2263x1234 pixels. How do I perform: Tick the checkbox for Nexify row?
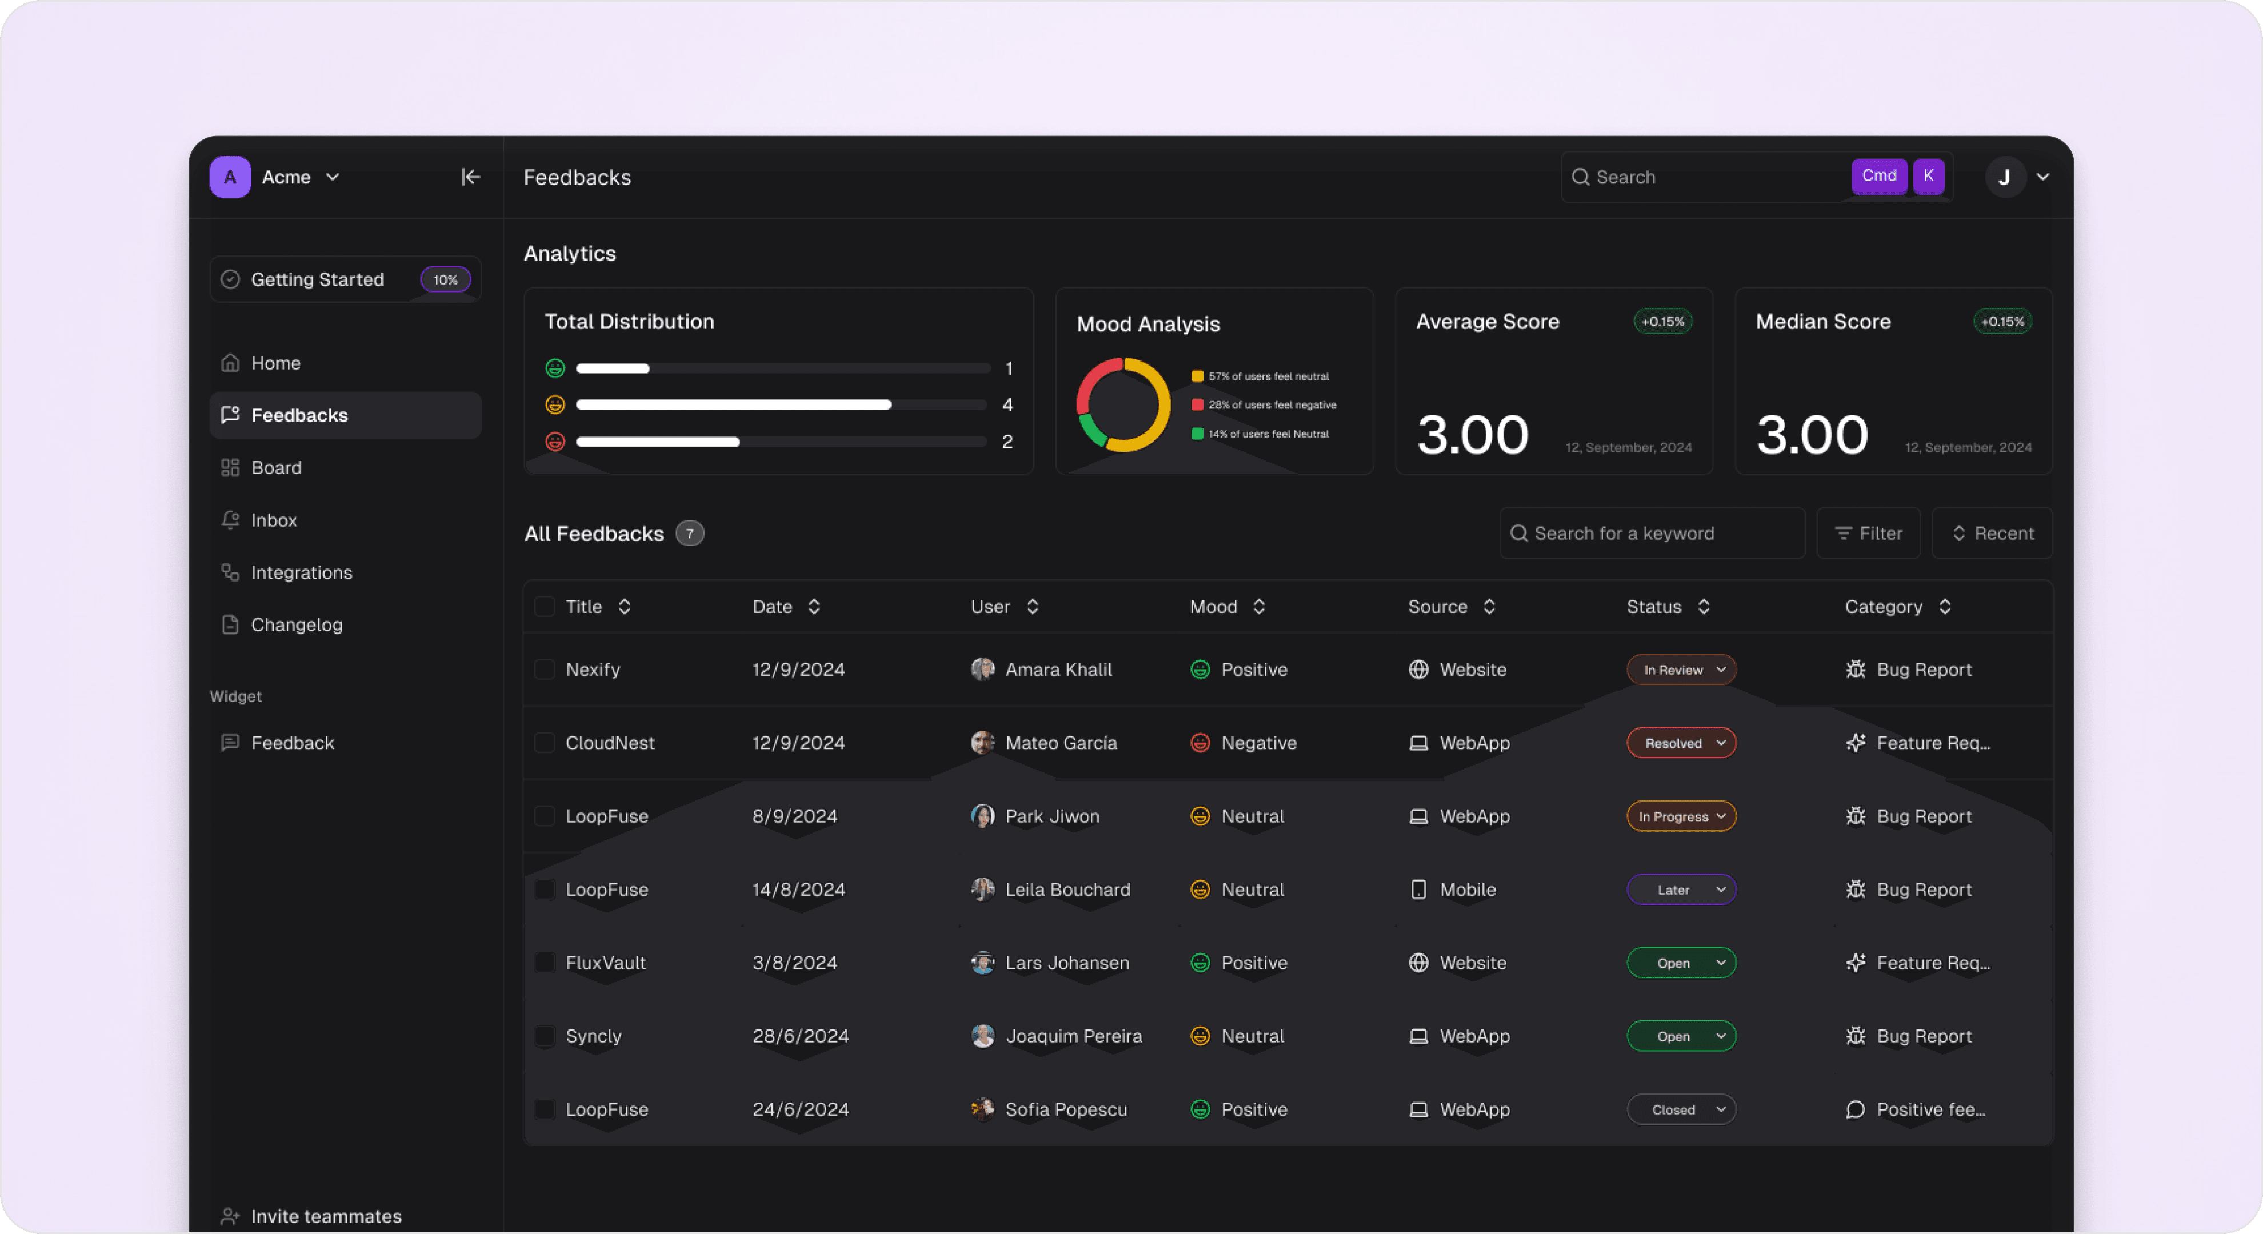point(545,669)
